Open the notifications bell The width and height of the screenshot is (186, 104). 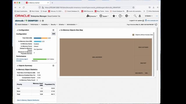(140, 16)
